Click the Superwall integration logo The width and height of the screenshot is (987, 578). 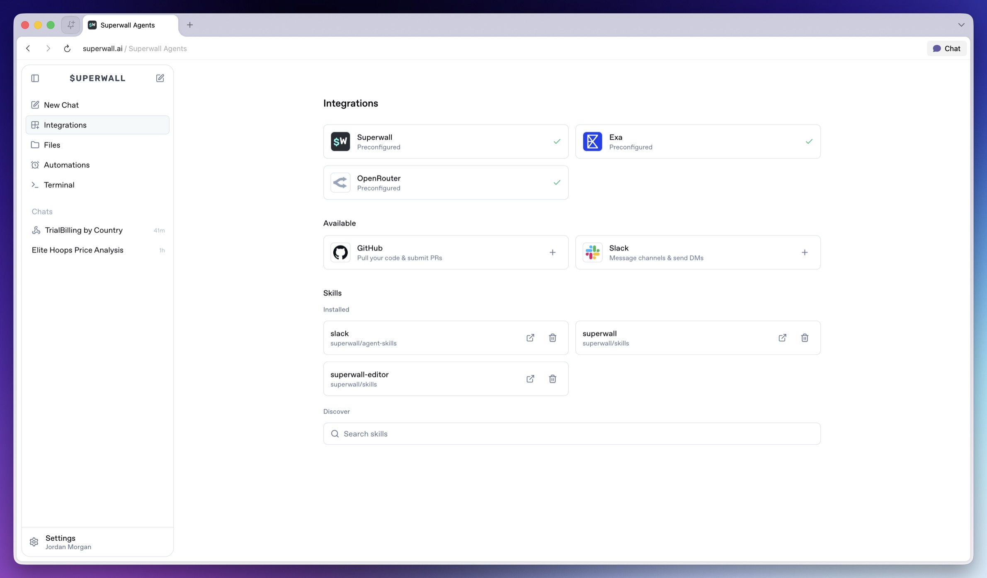click(340, 142)
